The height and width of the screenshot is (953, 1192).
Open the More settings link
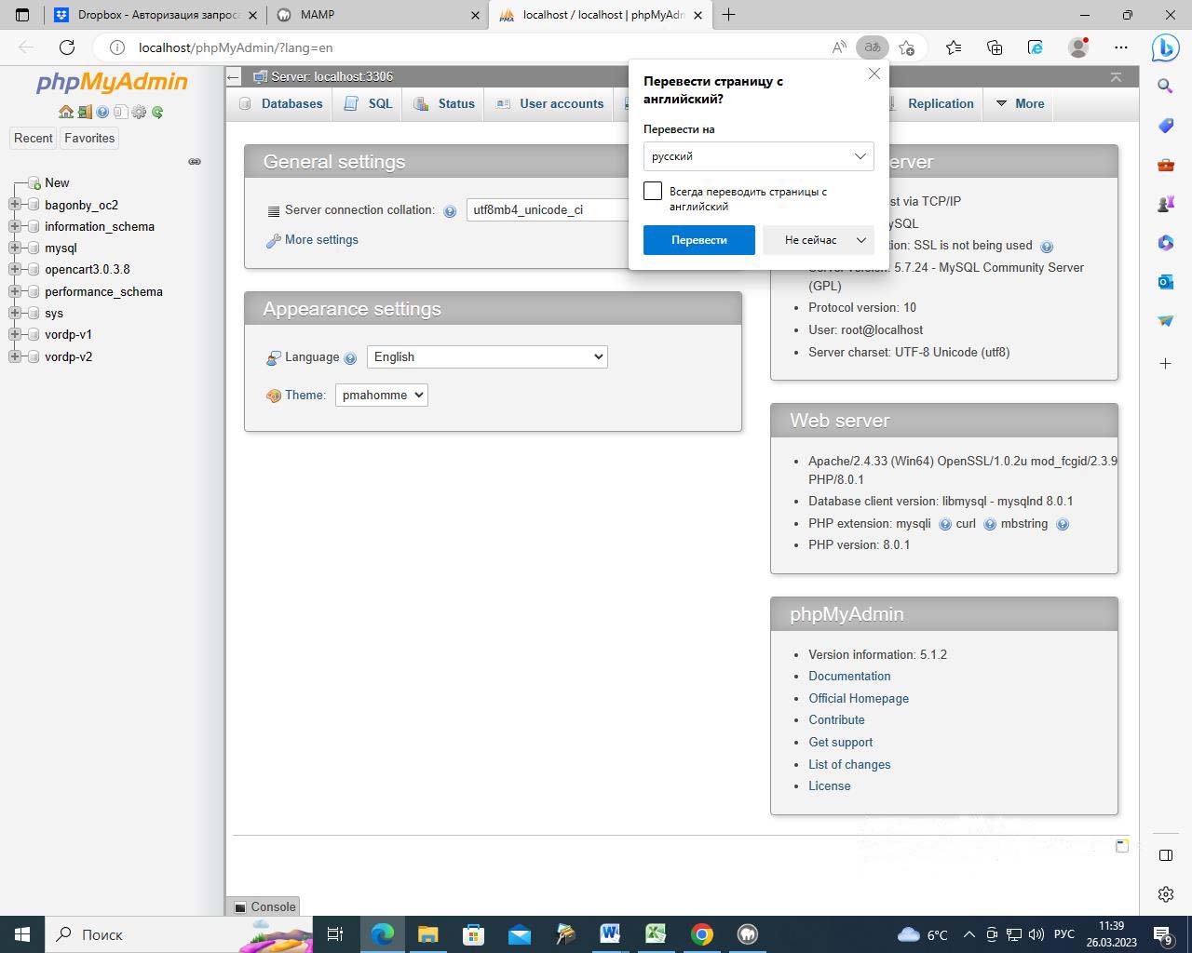tap(321, 240)
